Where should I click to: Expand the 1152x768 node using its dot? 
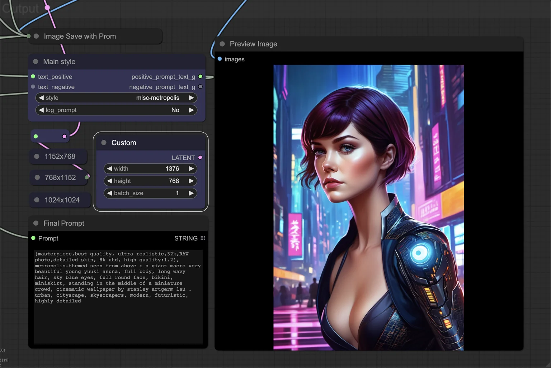[37, 156]
